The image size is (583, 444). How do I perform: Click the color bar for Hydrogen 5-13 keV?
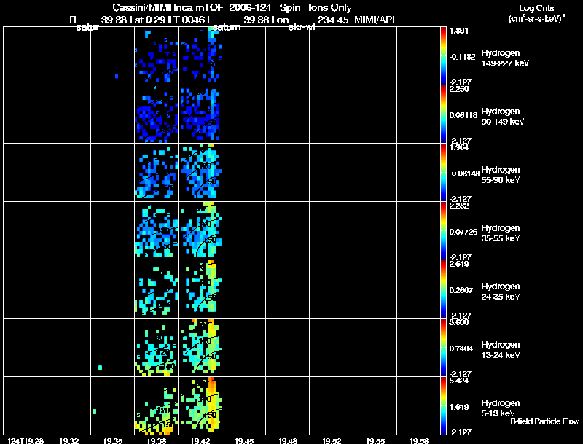point(444,405)
